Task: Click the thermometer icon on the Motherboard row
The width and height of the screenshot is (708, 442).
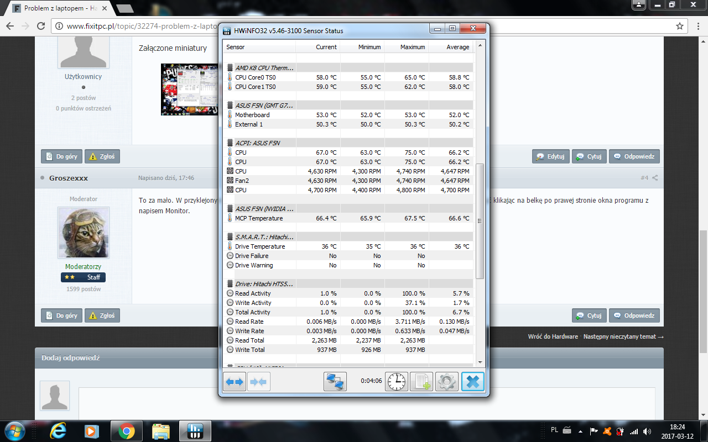Action: 230,115
